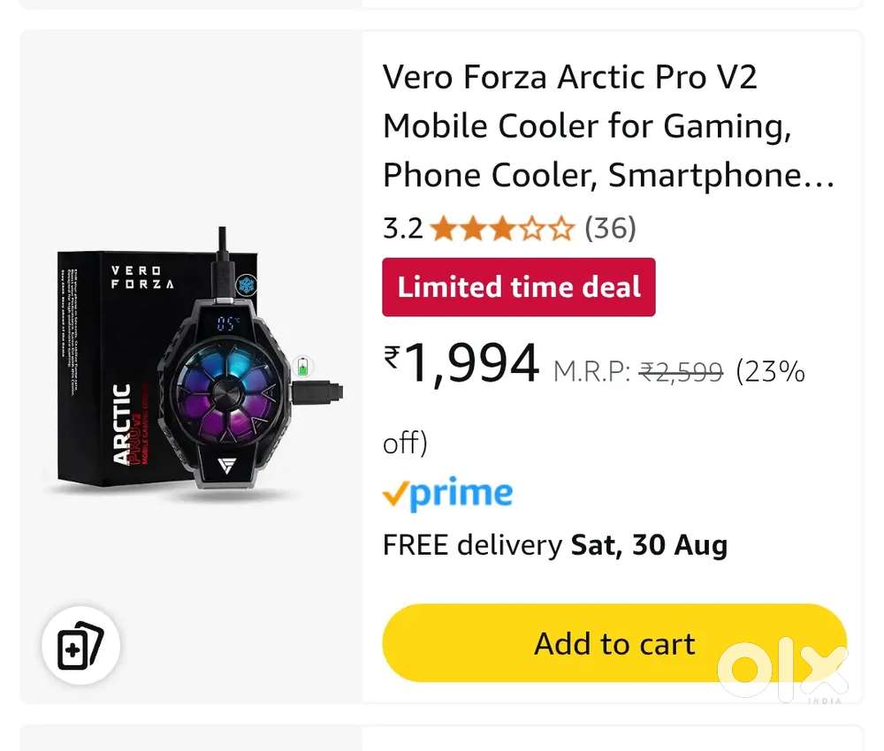Click the (36) reviews count
884x751 pixels.
(x=610, y=228)
